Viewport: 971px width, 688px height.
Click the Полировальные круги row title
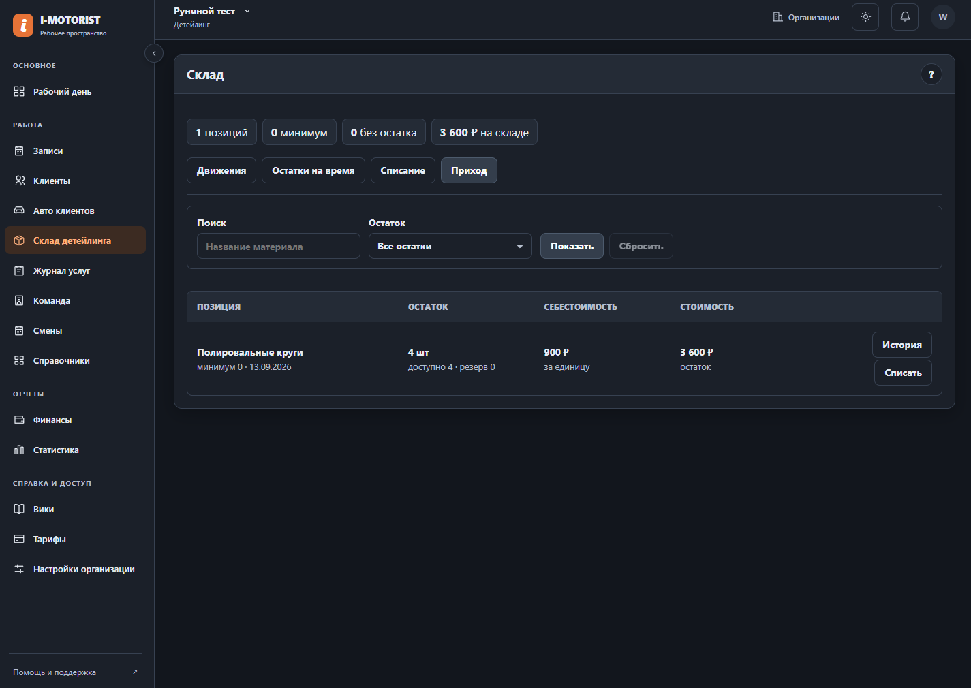pyautogui.click(x=250, y=352)
